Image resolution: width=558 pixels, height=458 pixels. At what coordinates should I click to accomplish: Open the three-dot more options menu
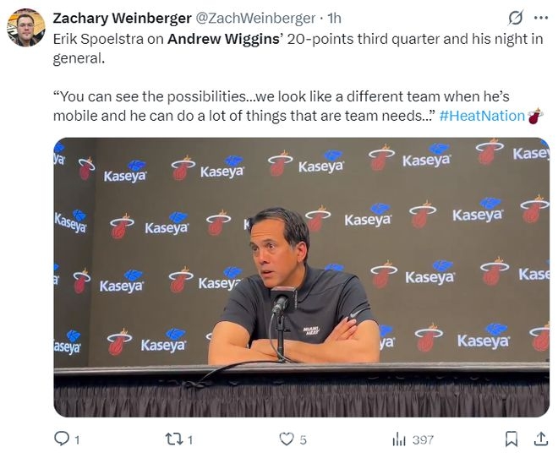point(541,18)
